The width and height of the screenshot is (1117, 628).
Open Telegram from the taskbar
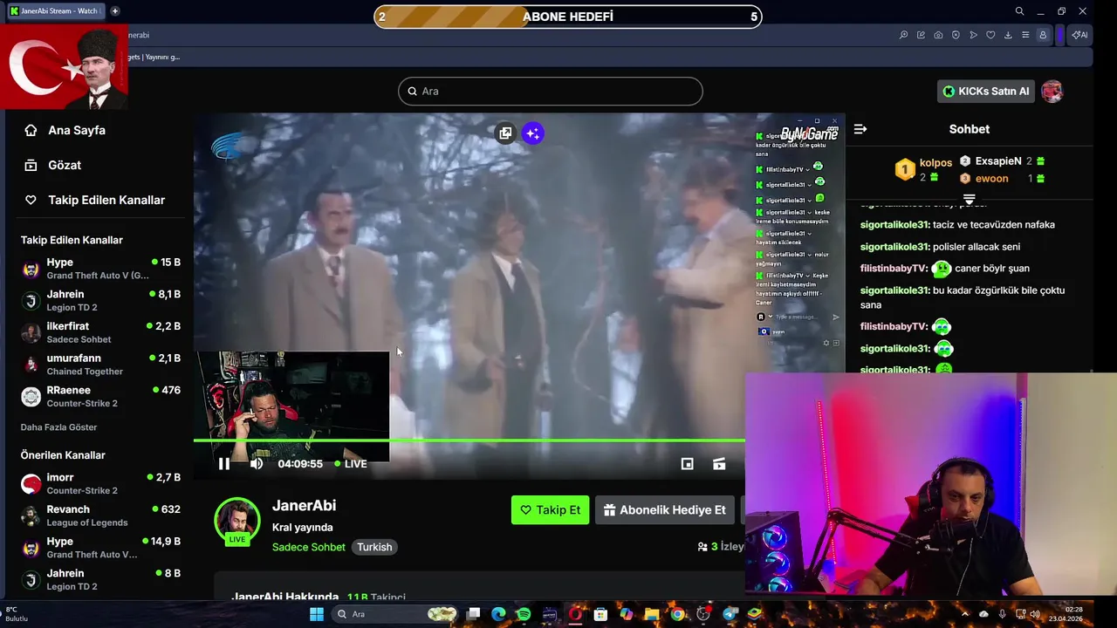pyautogui.click(x=730, y=614)
